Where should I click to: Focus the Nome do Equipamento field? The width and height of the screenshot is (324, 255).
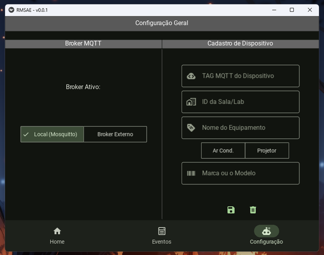click(x=240, y=128)
